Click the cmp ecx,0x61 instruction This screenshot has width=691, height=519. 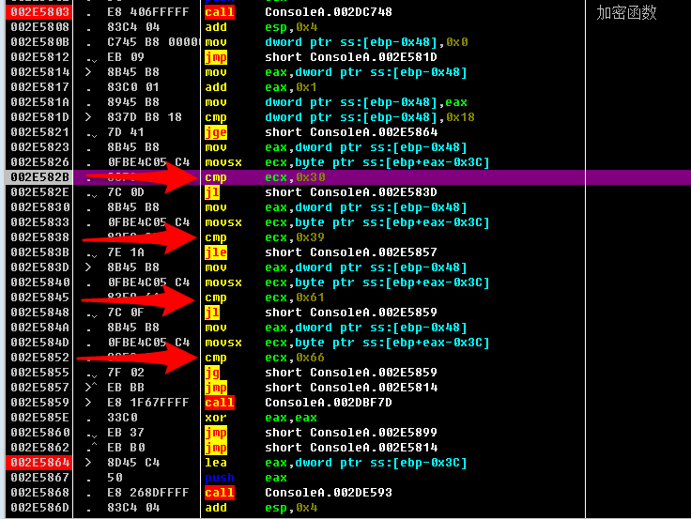tap(265, 298)
